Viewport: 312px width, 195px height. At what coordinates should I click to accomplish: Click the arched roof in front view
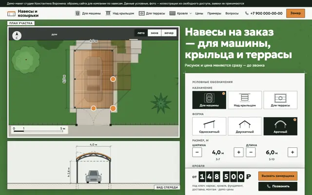click(x=94, y=156)
